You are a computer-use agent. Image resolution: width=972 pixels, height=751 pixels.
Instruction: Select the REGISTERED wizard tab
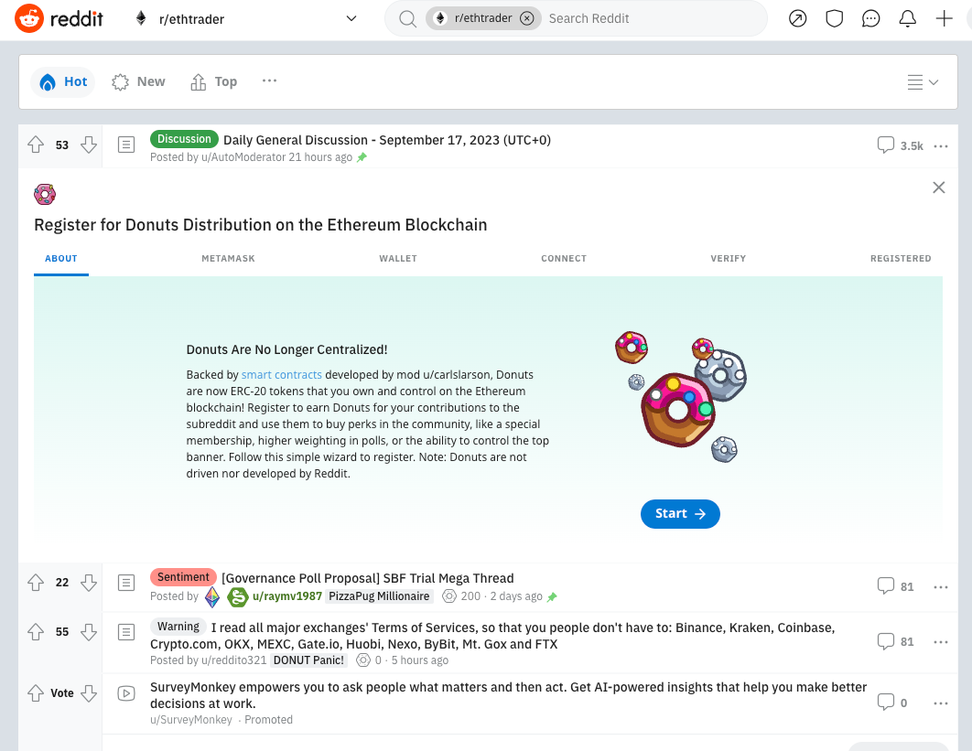(901, 258)
